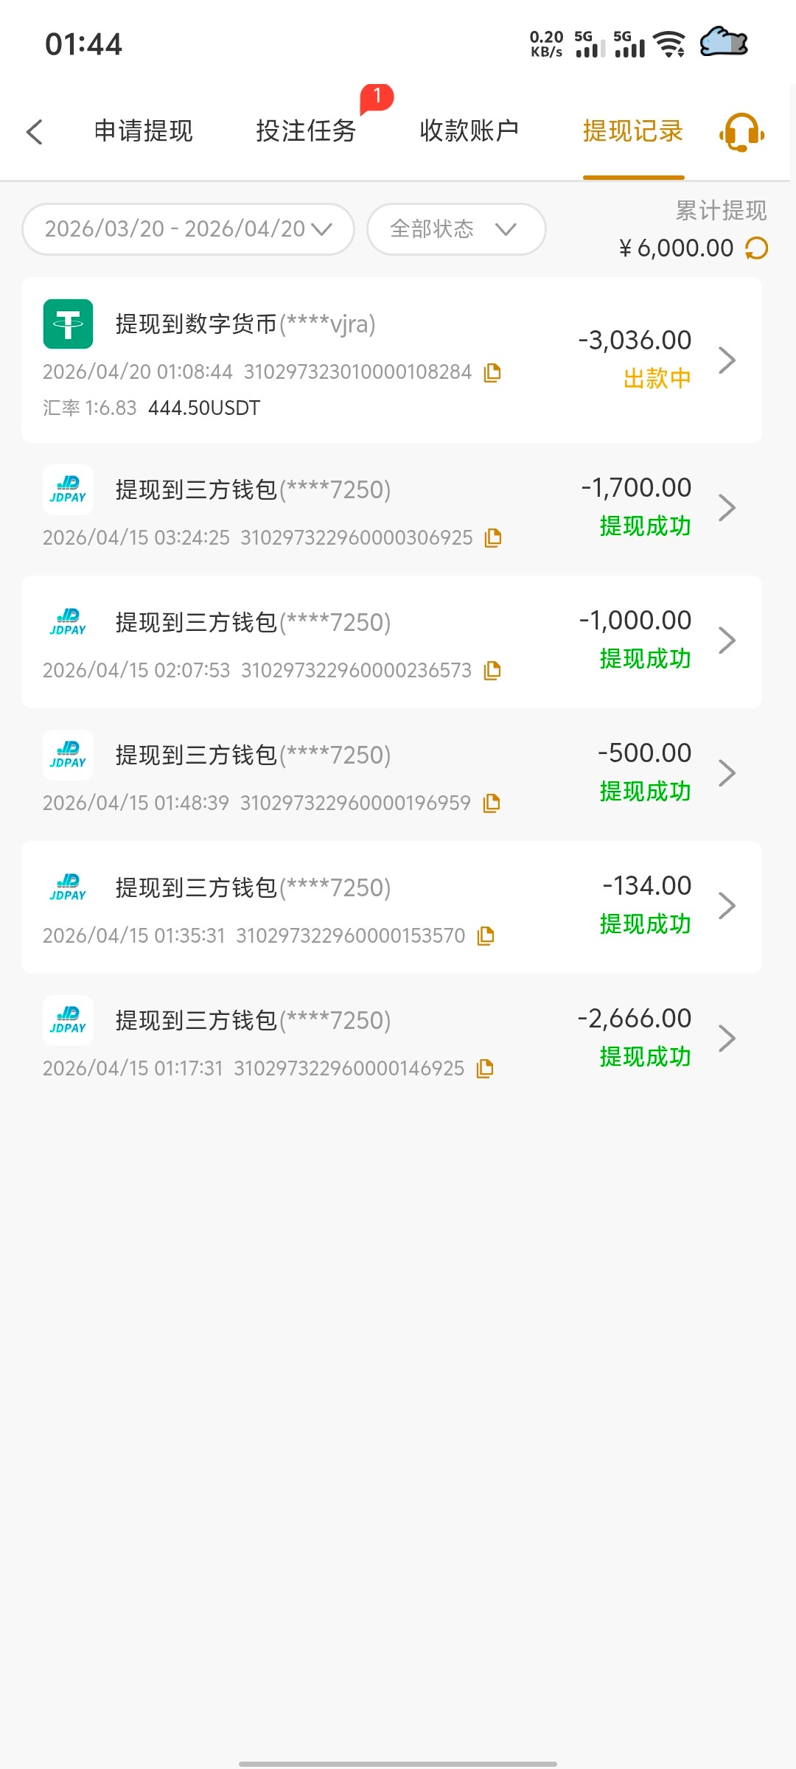Expand the -2,666.00 withdrawal details chevron
This screenshot has height=1769, width=796.
click(x=727, y=1038)
